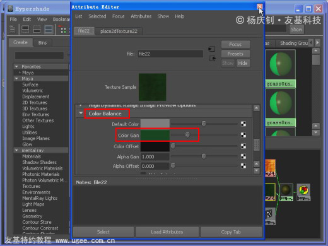Image resolution: width=328 pixels, height=246 pixels.
Task: Click the Alpha Offset map checker icon
Action: [243, 166]
